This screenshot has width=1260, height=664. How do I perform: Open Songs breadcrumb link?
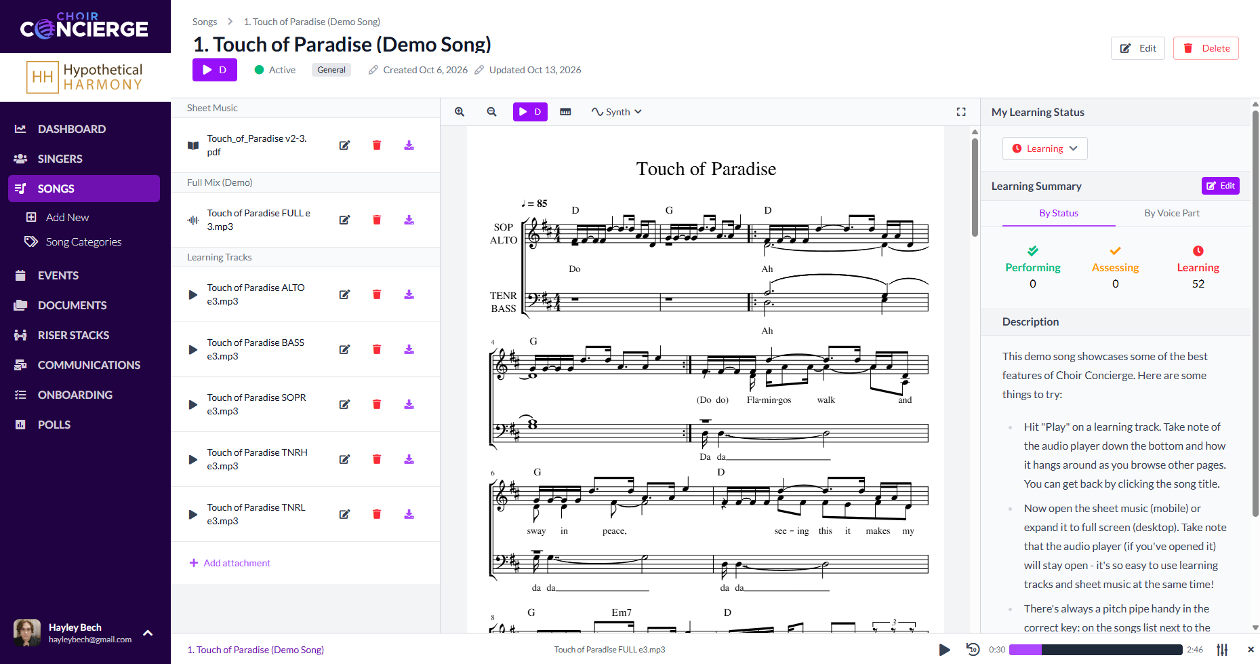(205, 22)
